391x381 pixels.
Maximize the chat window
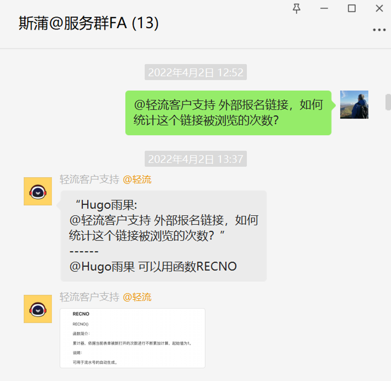pyautogui.click(x=351, y=9)
